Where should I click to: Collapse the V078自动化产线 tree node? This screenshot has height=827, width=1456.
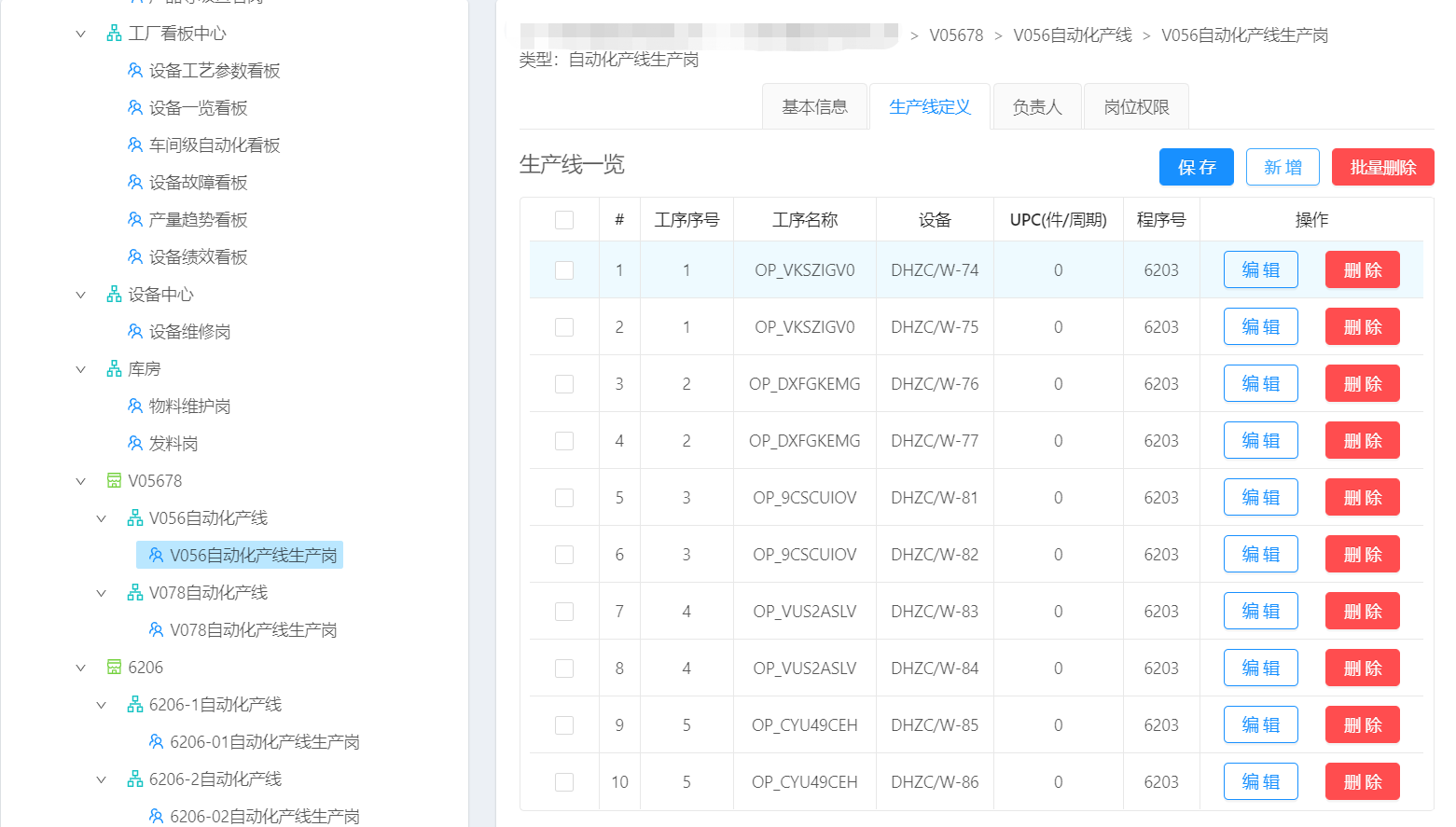pos(101,593)
